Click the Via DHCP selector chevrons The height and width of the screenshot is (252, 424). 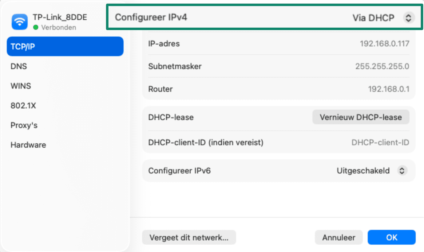point(409,17)
